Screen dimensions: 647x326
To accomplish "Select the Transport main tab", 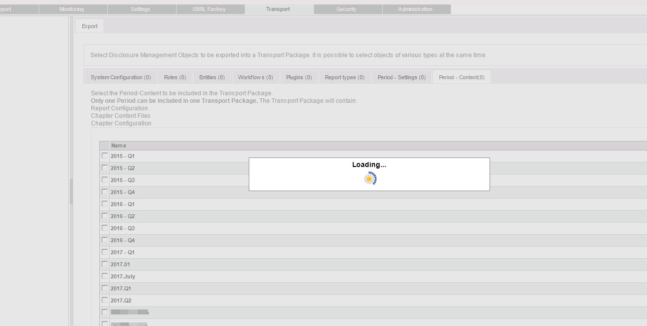I will click(279, 9).
